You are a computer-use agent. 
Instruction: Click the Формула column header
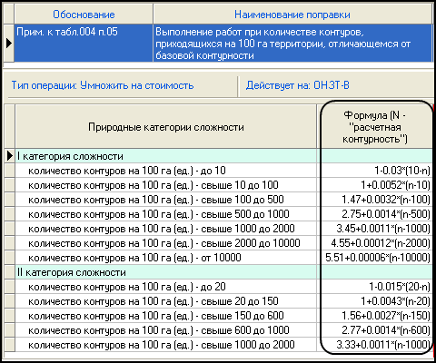point(375,127)
